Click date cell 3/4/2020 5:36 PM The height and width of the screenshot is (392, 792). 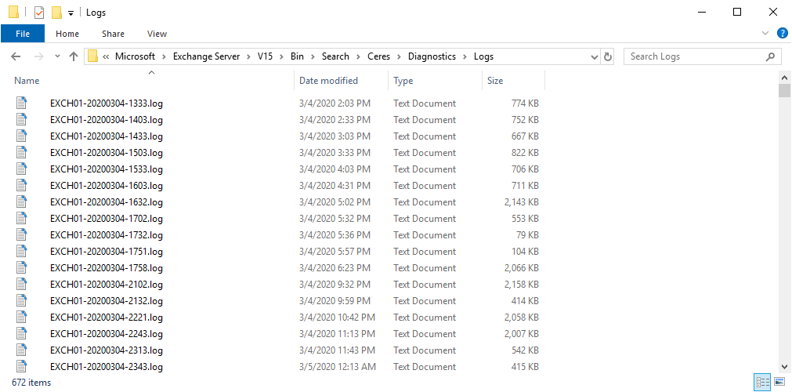[x=335, y=234]
